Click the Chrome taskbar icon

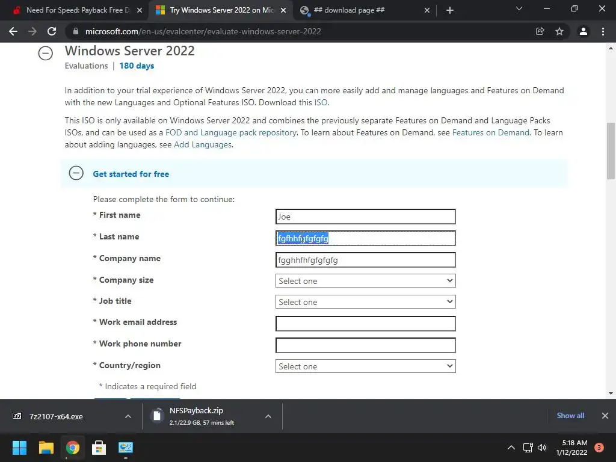pos(73,448)
